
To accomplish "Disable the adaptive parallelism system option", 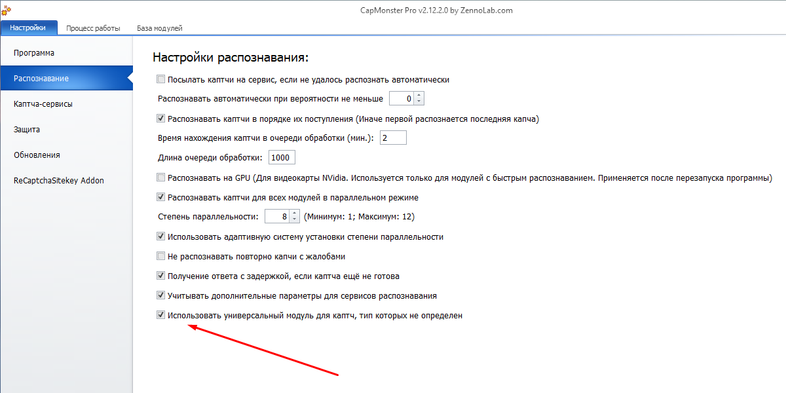I will coord(160,236).
